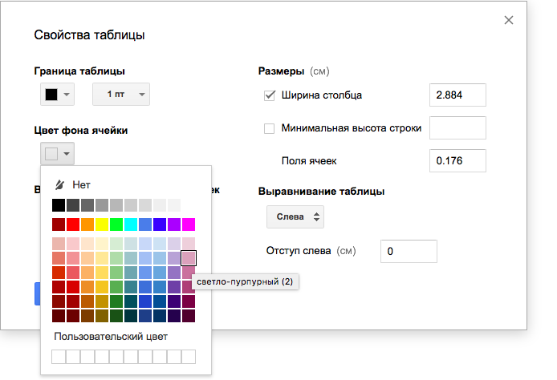This screenshot has width=557, height=380.
Task: Click the column width field 2.884
Action: [x=457, y=95]
